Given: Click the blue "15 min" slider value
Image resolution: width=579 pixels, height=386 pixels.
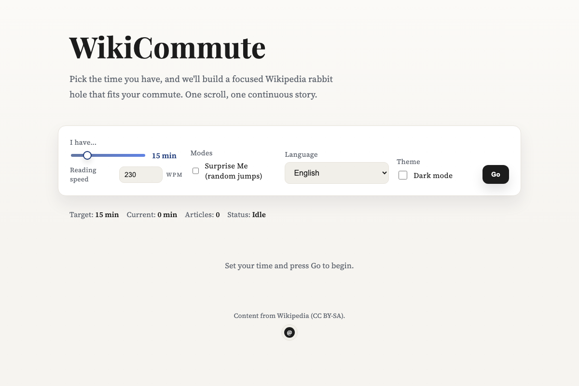Looking at the screenshot, I should pyautogui.click(x=164, y=155).
